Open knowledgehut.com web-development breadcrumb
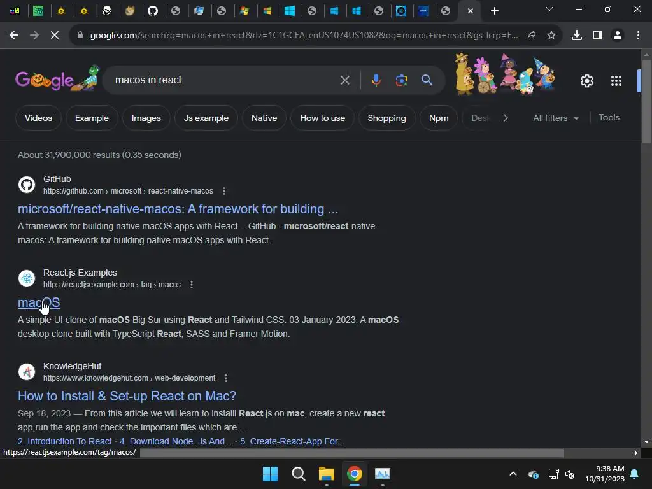652x489 pixels. point(129,378)
